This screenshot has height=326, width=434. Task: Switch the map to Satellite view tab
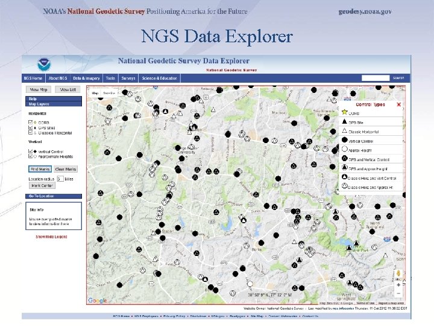tap(109, 93)
